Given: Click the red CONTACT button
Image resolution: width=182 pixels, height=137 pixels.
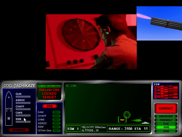Looking at the screenshot, I should point(166,108).
